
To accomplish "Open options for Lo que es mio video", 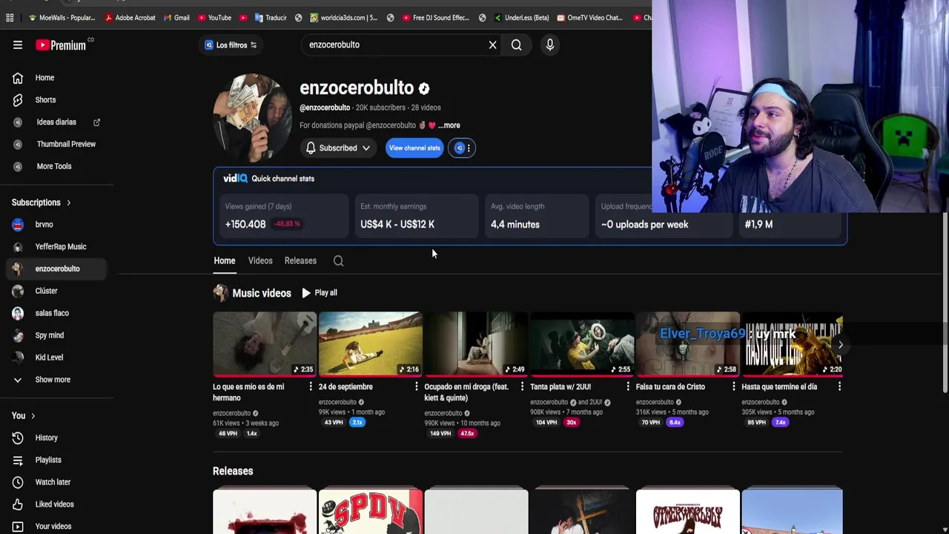I will (x=311, y=386).
